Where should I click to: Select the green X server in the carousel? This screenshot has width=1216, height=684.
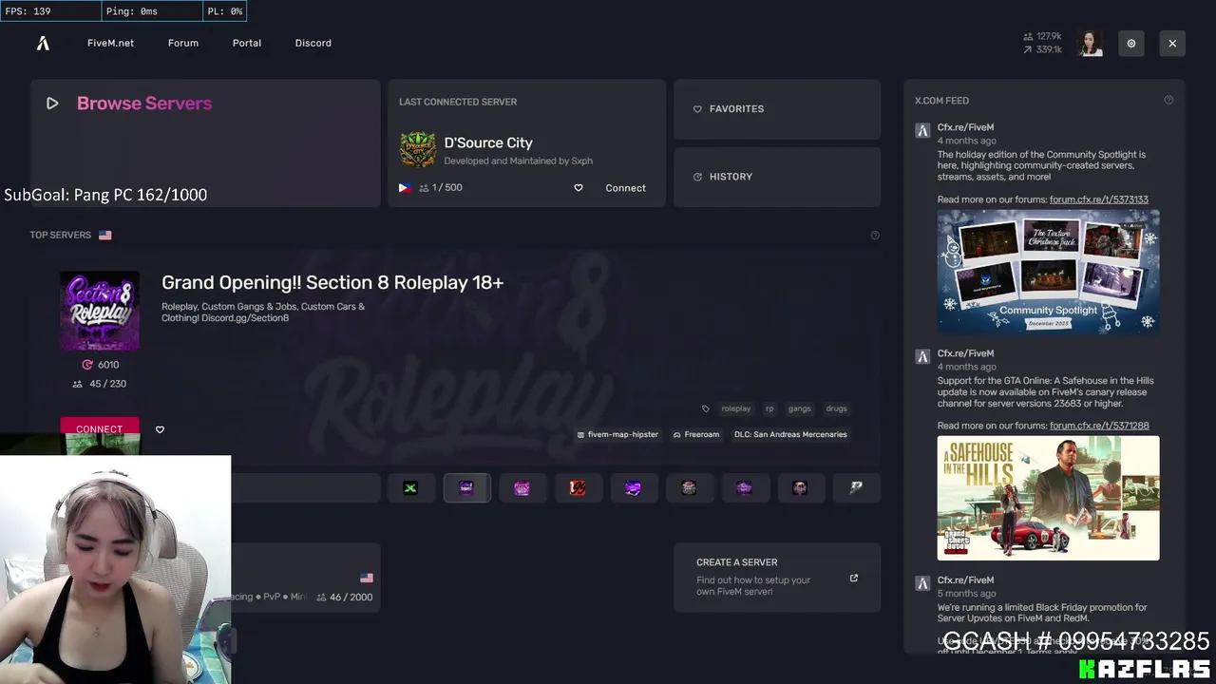tap(410, 487)
